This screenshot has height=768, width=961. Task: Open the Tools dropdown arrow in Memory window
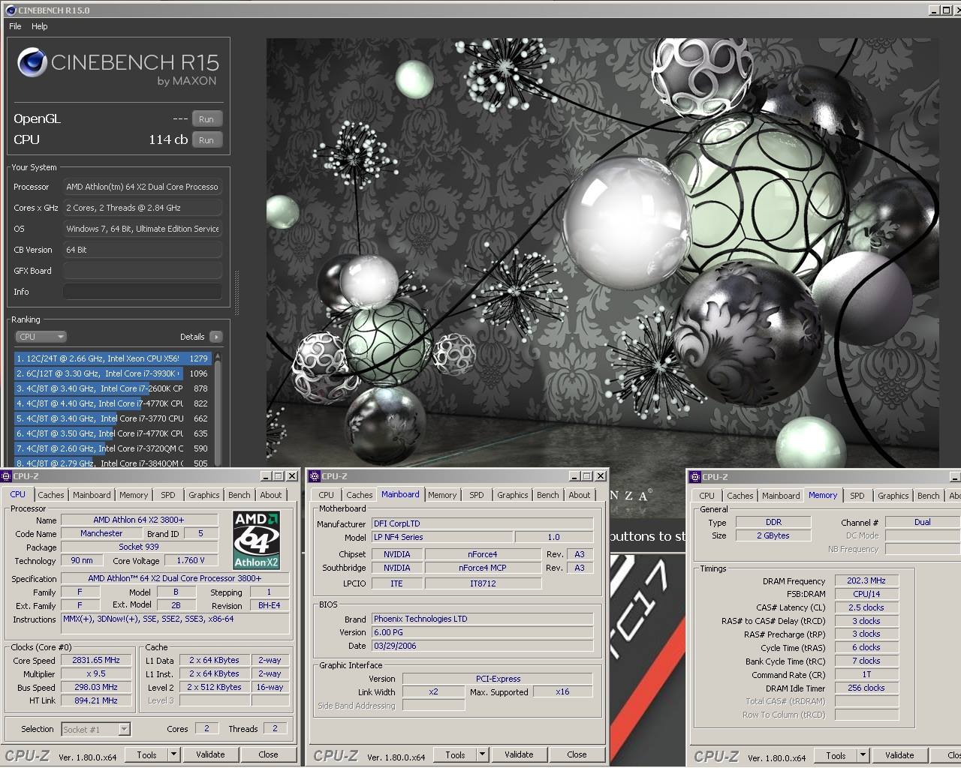coord(863,755)
